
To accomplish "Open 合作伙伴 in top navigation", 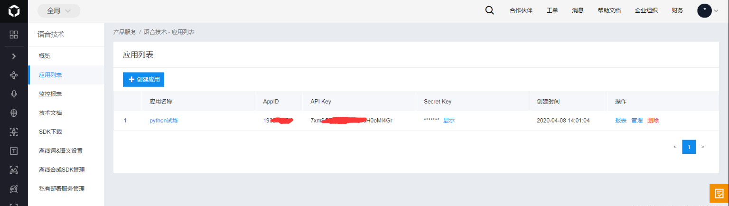I will click(x=521, y=10).
